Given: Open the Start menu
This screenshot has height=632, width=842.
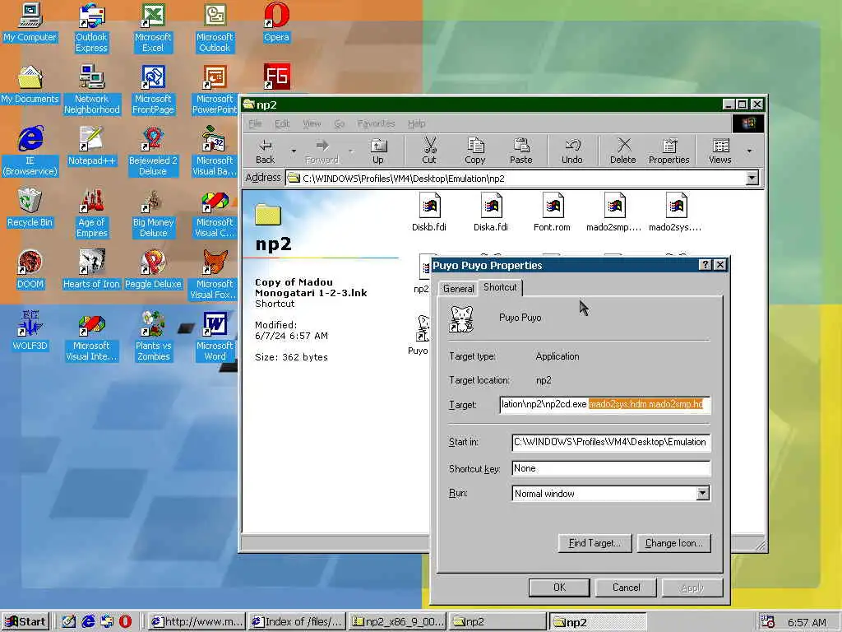Looking at the screenshot, I should click(x=25, y=622).
